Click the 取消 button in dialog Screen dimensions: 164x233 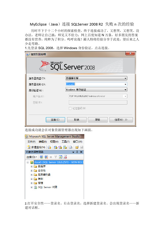point(77,119)
